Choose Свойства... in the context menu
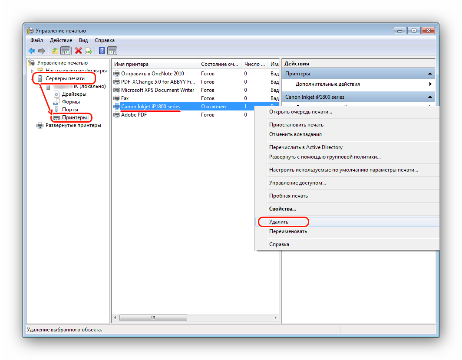 click(x=282, y=209)
